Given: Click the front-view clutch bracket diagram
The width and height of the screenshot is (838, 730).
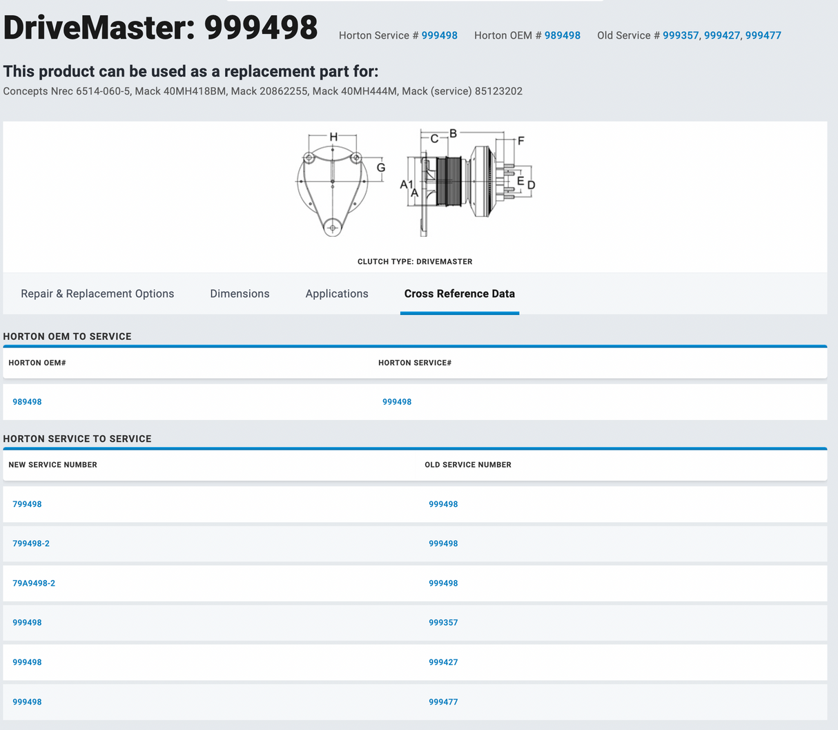Looking at the screenshot, I should 333,185.
